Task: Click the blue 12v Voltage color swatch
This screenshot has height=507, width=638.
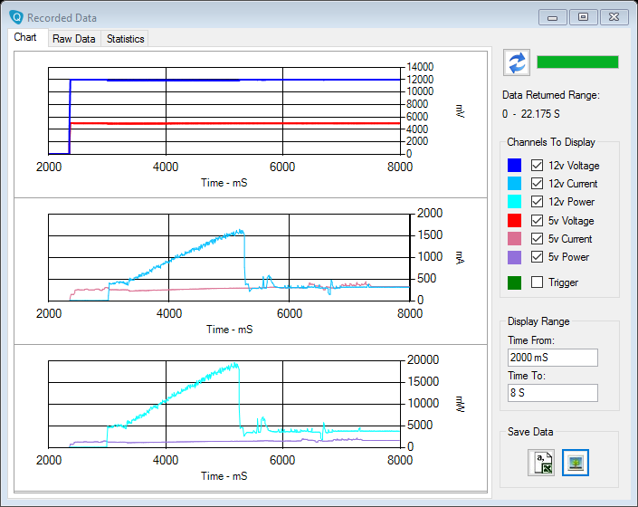Action: click(514, 166)
